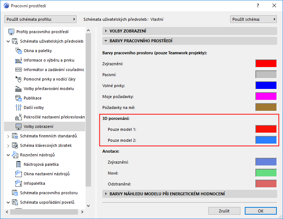The image size is (283, 219).
Task: Click the horizontal scrollbar left arrow
Action: (7, 212)
